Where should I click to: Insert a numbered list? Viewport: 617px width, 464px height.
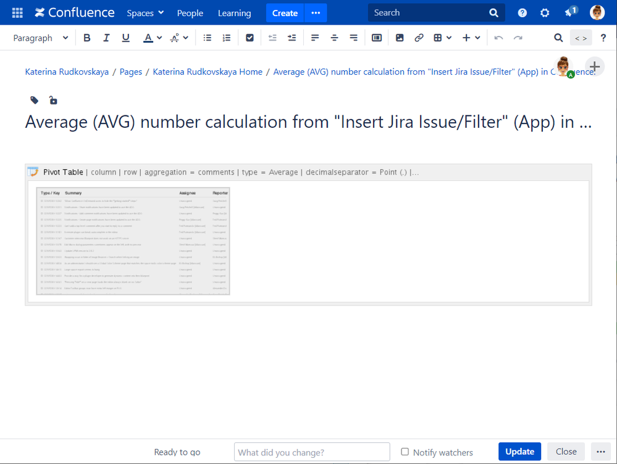coord(227,38)
